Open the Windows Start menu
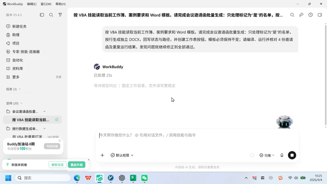 coord(8,178)
